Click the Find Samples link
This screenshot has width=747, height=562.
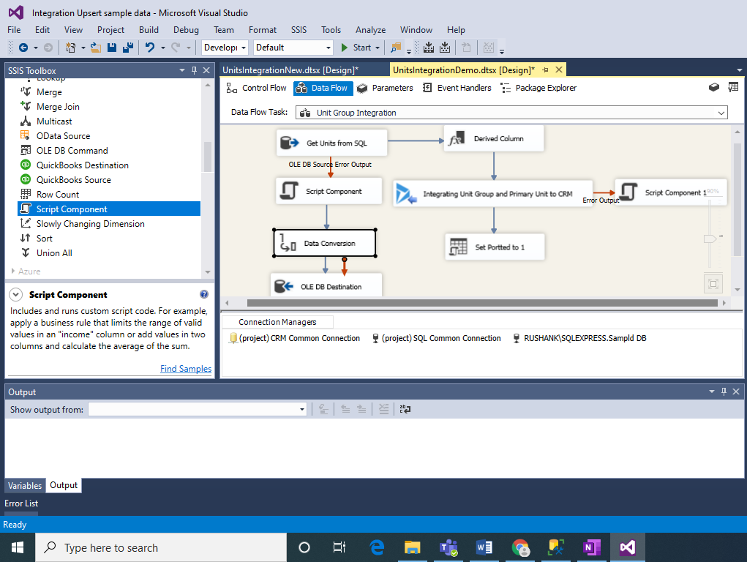pyautogui.click(x=186, y=369)
